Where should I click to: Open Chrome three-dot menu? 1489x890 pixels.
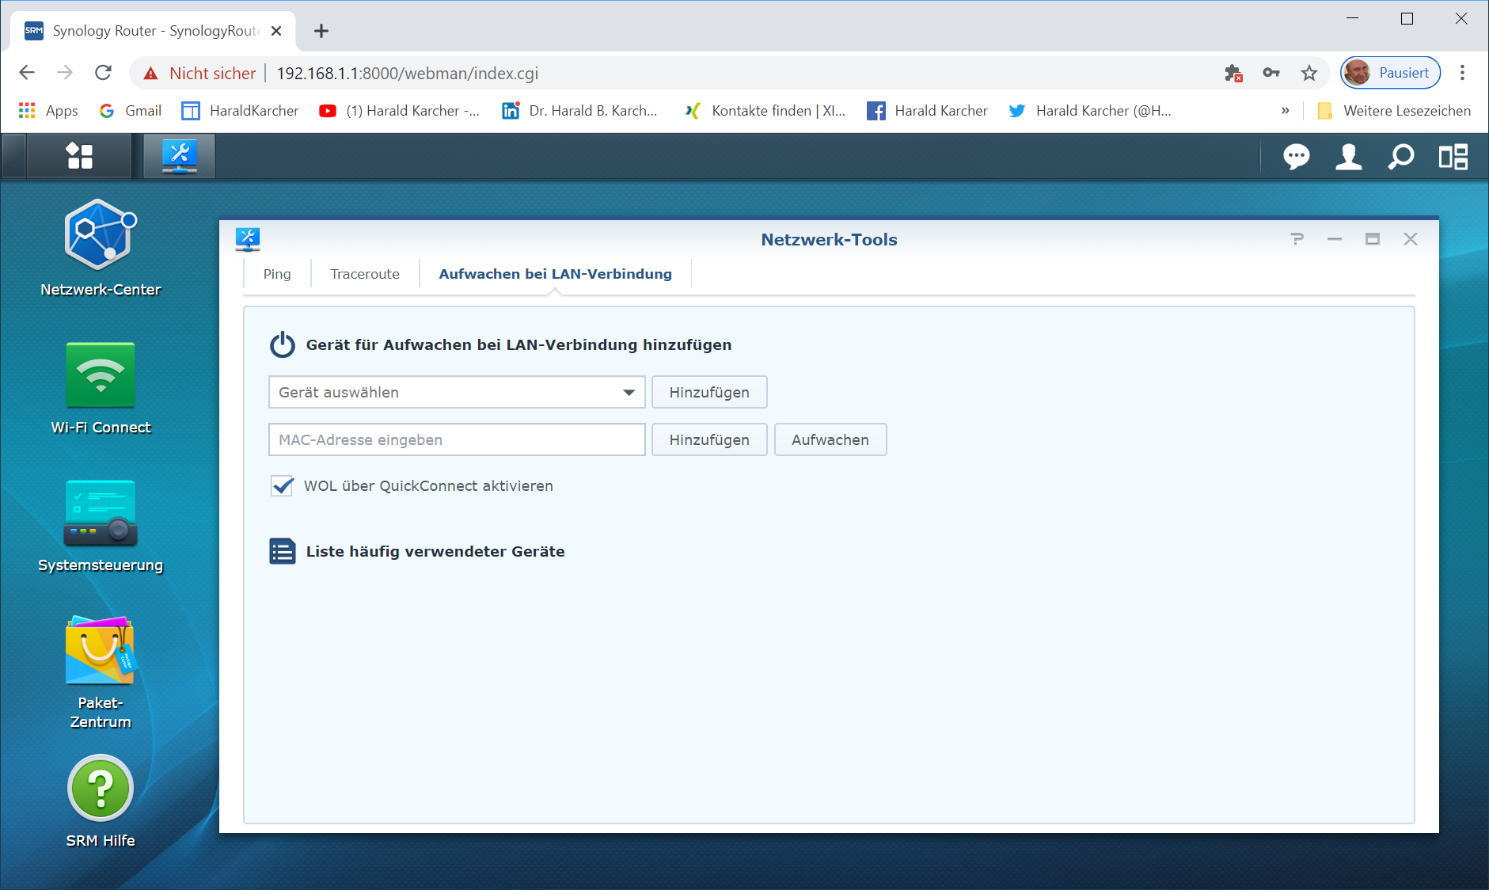coord(1462,73)
